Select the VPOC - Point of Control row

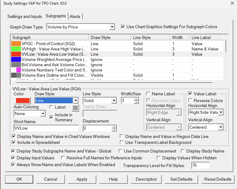[x=117, y=44]
